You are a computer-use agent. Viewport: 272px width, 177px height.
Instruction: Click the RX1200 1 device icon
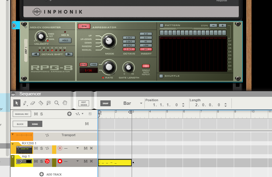pos(24,150)
